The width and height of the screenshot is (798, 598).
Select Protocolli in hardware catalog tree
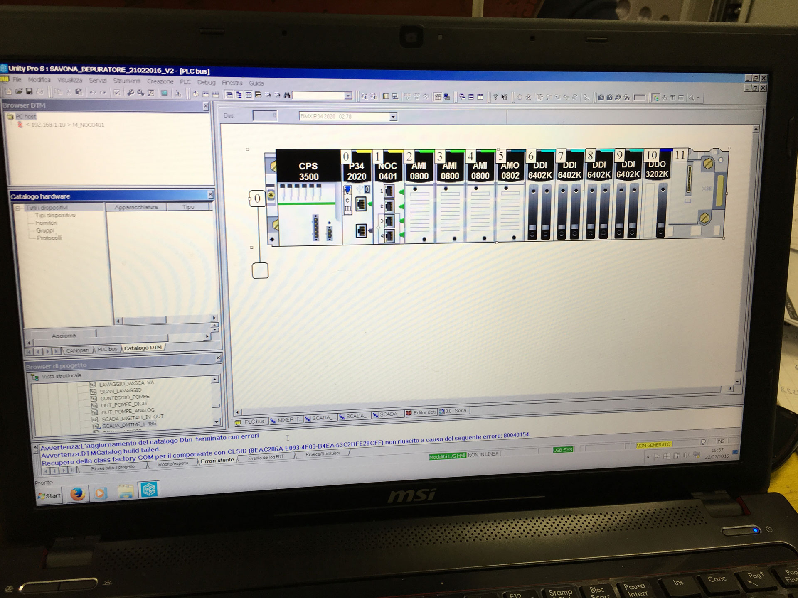[x=49, y=238]
